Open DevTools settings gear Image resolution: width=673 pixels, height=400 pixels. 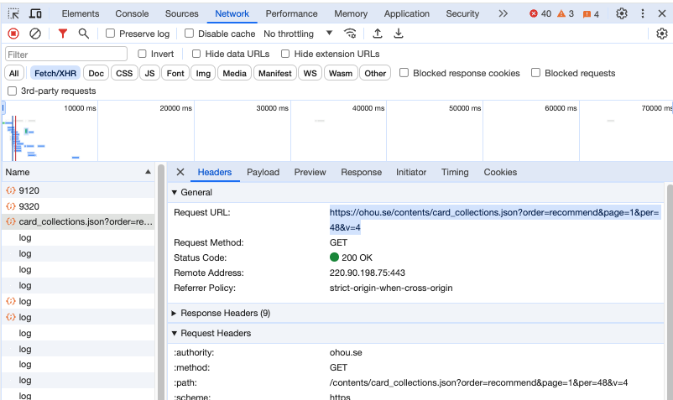click(622, 13)
